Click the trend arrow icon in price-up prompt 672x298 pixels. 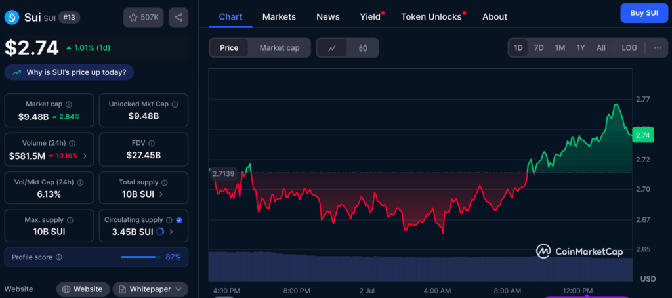[x=16, y=72]
